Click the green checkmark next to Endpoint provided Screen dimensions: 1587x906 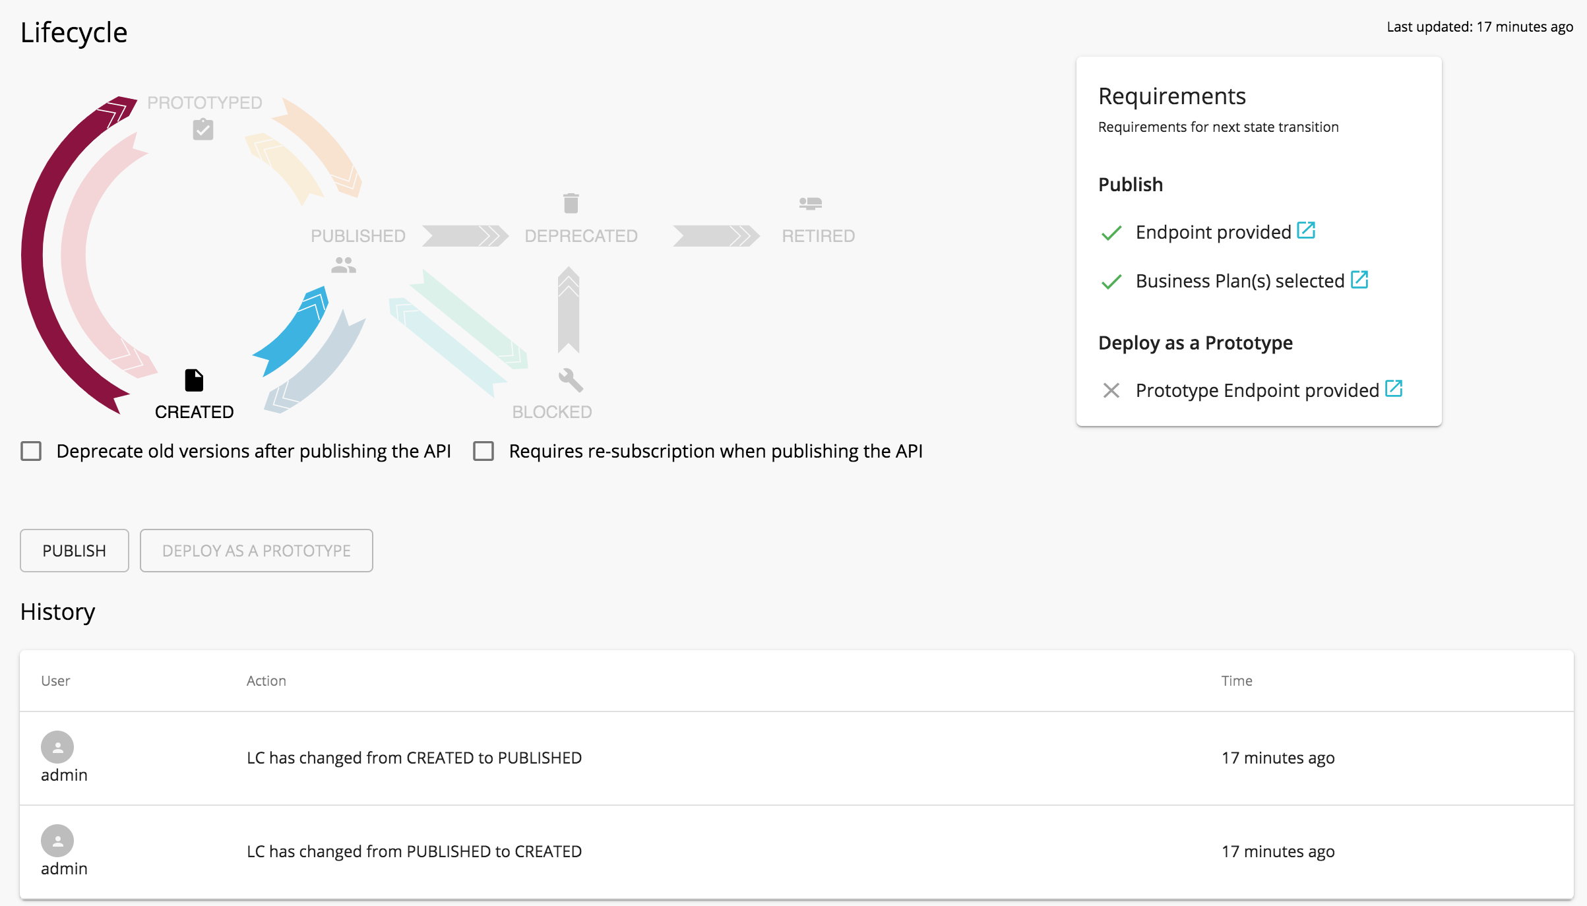tap(1111, 233)
